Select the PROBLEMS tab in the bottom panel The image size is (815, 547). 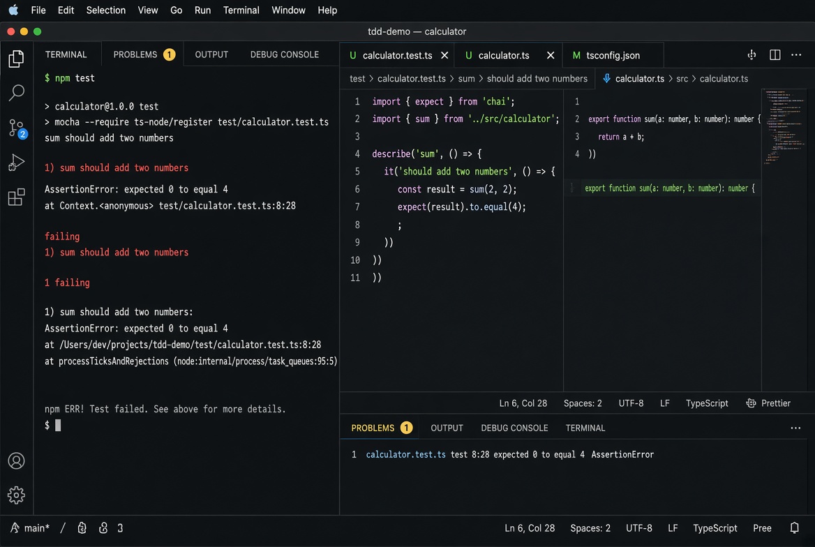pos(382,428)
